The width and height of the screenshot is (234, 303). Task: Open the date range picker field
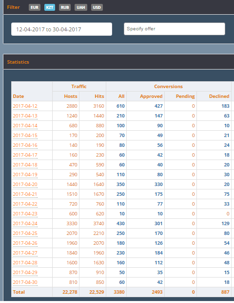tap(61, 29)
